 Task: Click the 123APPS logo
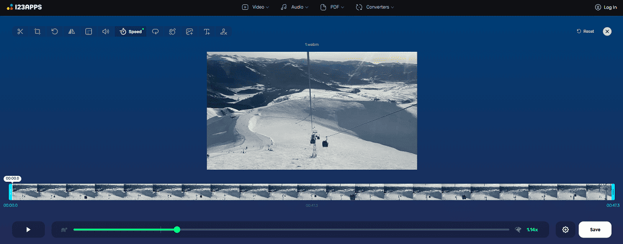pyautogui.click(x=24, y=7)
